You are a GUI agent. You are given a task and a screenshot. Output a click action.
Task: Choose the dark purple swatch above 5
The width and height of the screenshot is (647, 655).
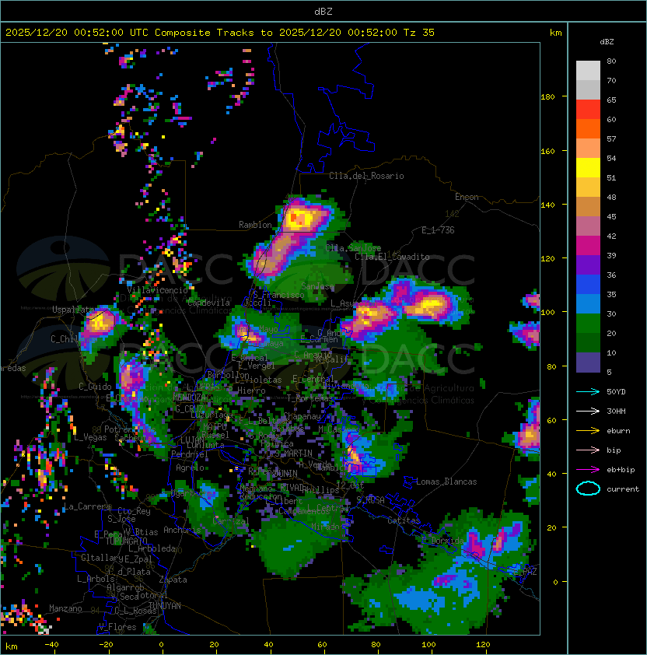pos(588,362)
